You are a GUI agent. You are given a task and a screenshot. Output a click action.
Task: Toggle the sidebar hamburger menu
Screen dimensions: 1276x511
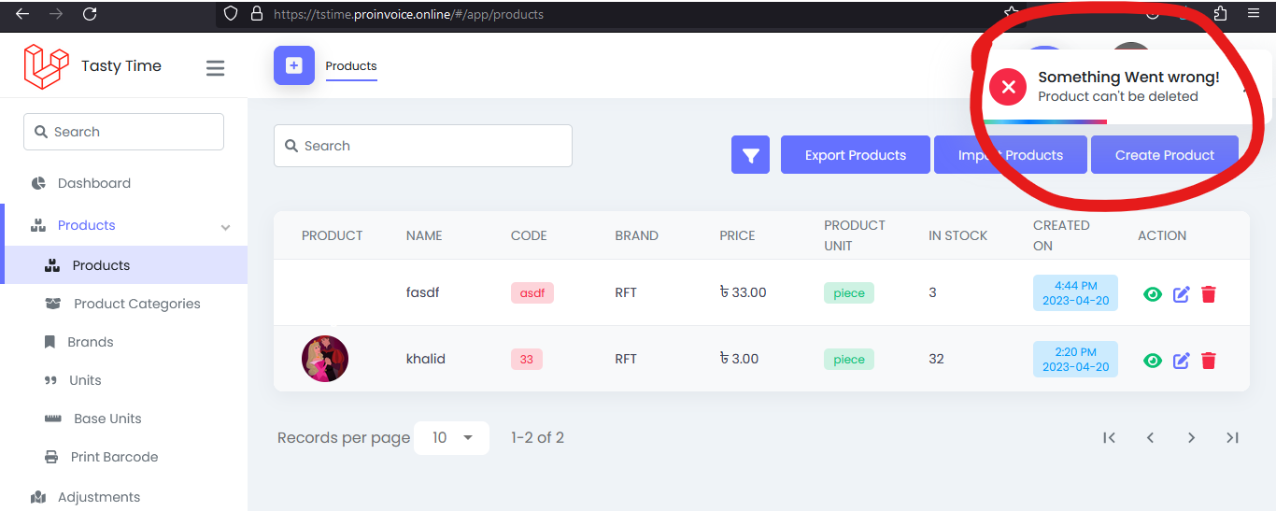(x=216, y=68)
